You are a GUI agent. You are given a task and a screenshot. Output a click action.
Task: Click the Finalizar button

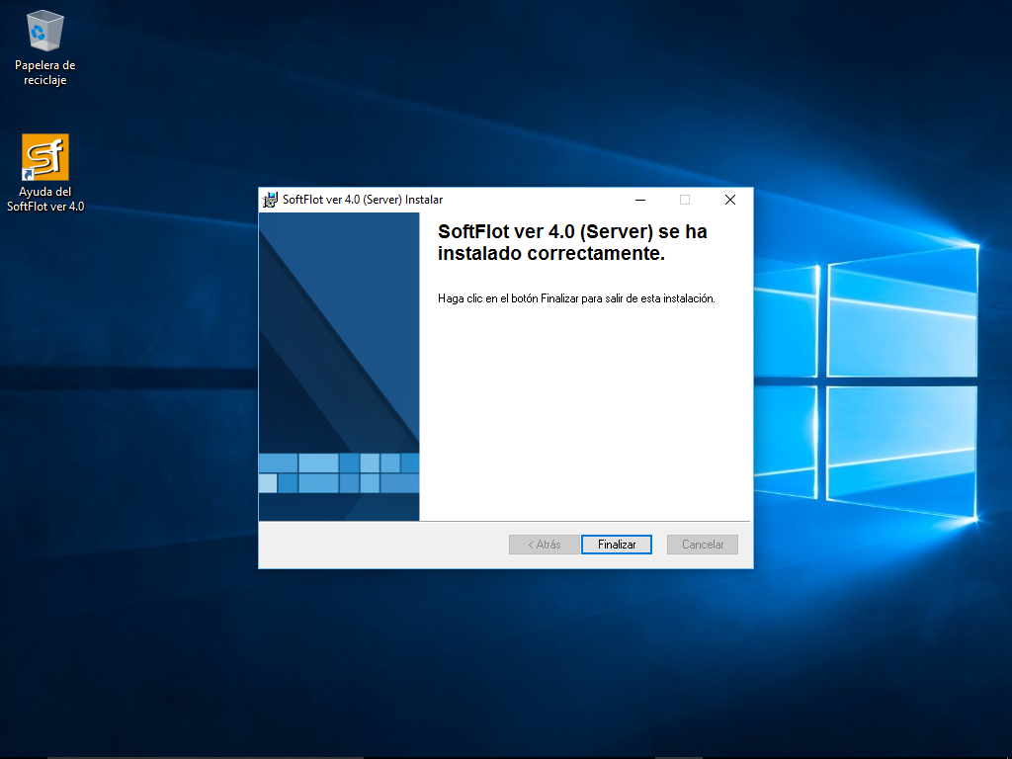click(616, 545)
